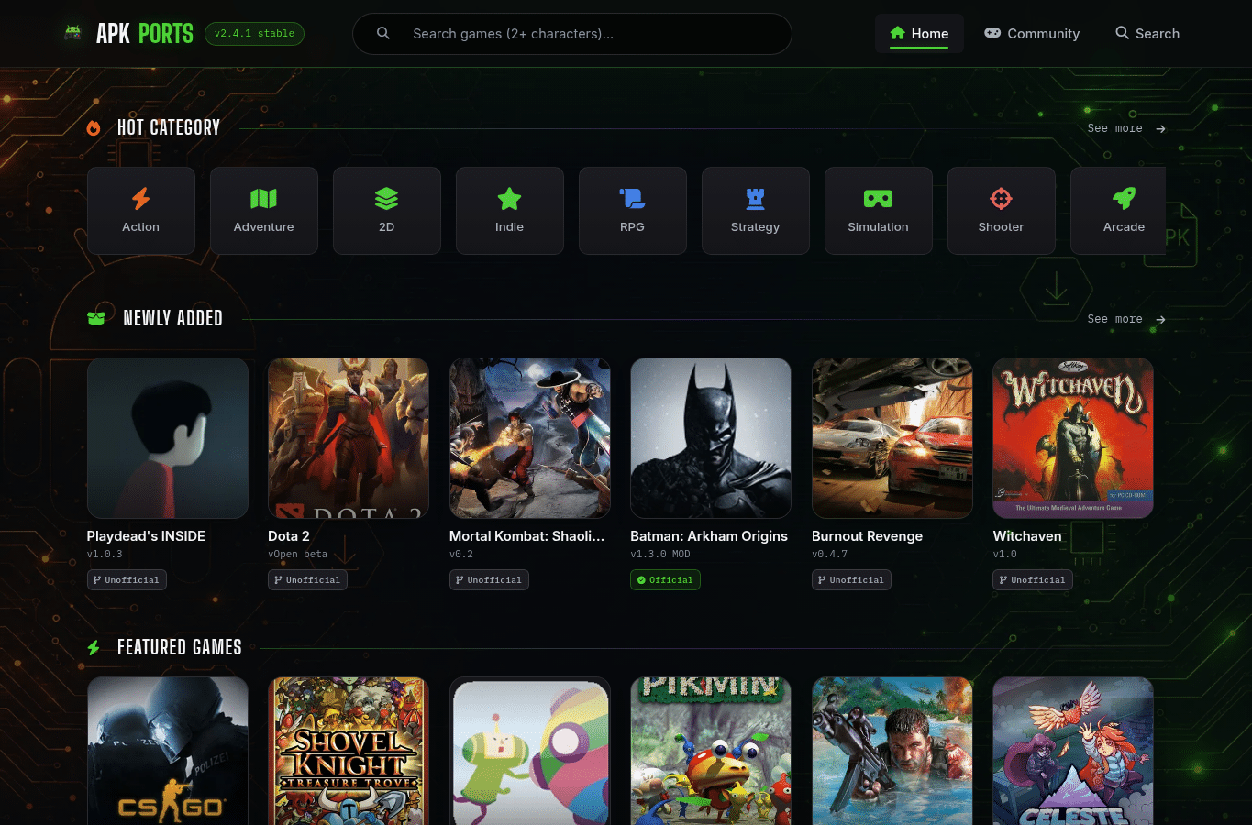See more Newly Added games

1126,319
